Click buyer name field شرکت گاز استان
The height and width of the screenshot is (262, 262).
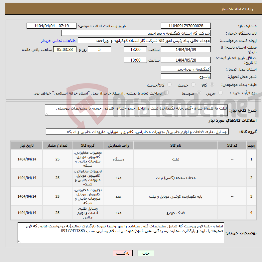tap(136, 33)
